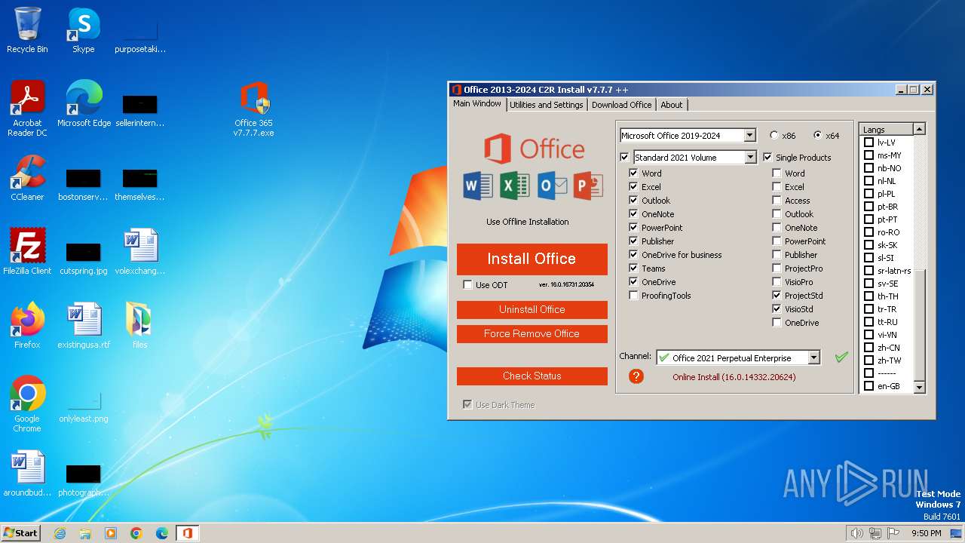The height and width of the screenshot is (543, 965).
Task: Select onlyleast.png desktop file
Action: [84, 407]
